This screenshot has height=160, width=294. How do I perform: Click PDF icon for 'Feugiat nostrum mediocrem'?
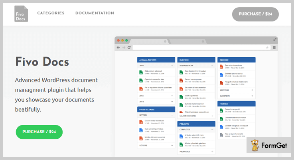[221, 83]
